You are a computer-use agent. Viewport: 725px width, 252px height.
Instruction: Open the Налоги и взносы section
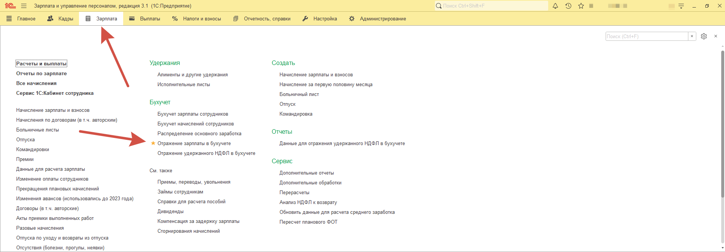pos(196,19)
